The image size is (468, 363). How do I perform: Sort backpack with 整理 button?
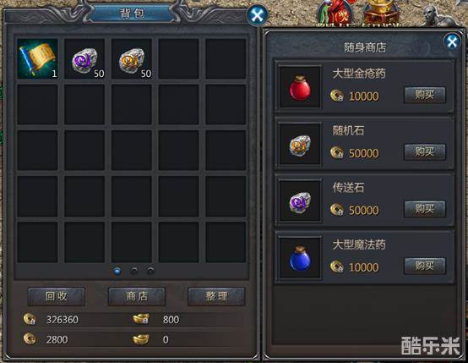point(216,296)
